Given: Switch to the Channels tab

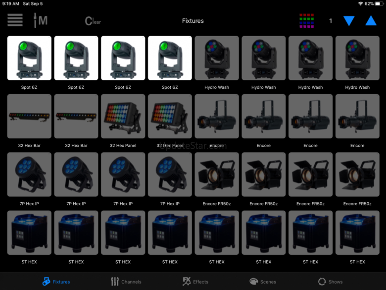Looking at the screenshot, I should (126, 282).
